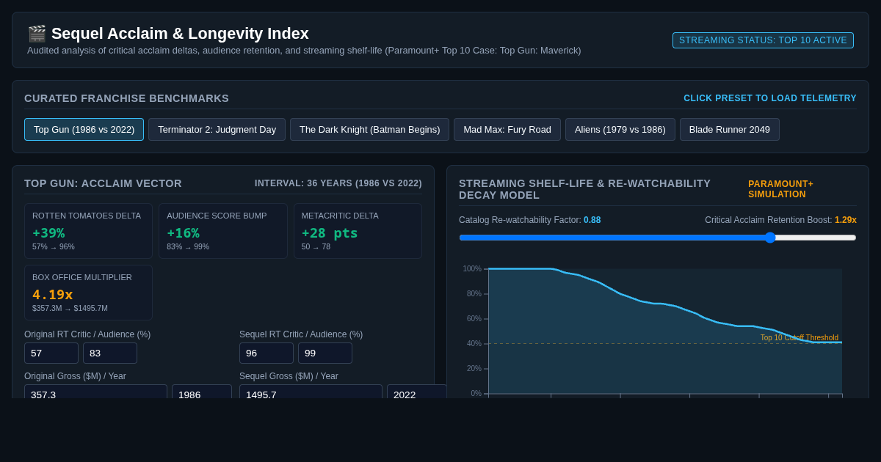The height and width of the screenshot is (462, 881).
Task: Click the Curated Franchise Benchmarks heading
Action: tap(126, 98)
